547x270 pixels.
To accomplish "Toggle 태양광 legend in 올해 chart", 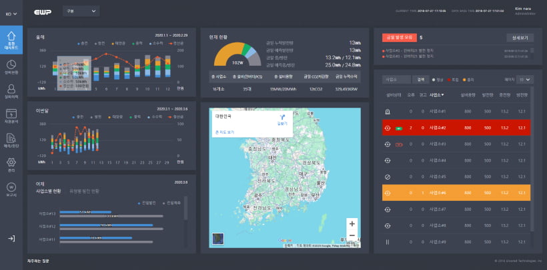I will coord(119,43).
